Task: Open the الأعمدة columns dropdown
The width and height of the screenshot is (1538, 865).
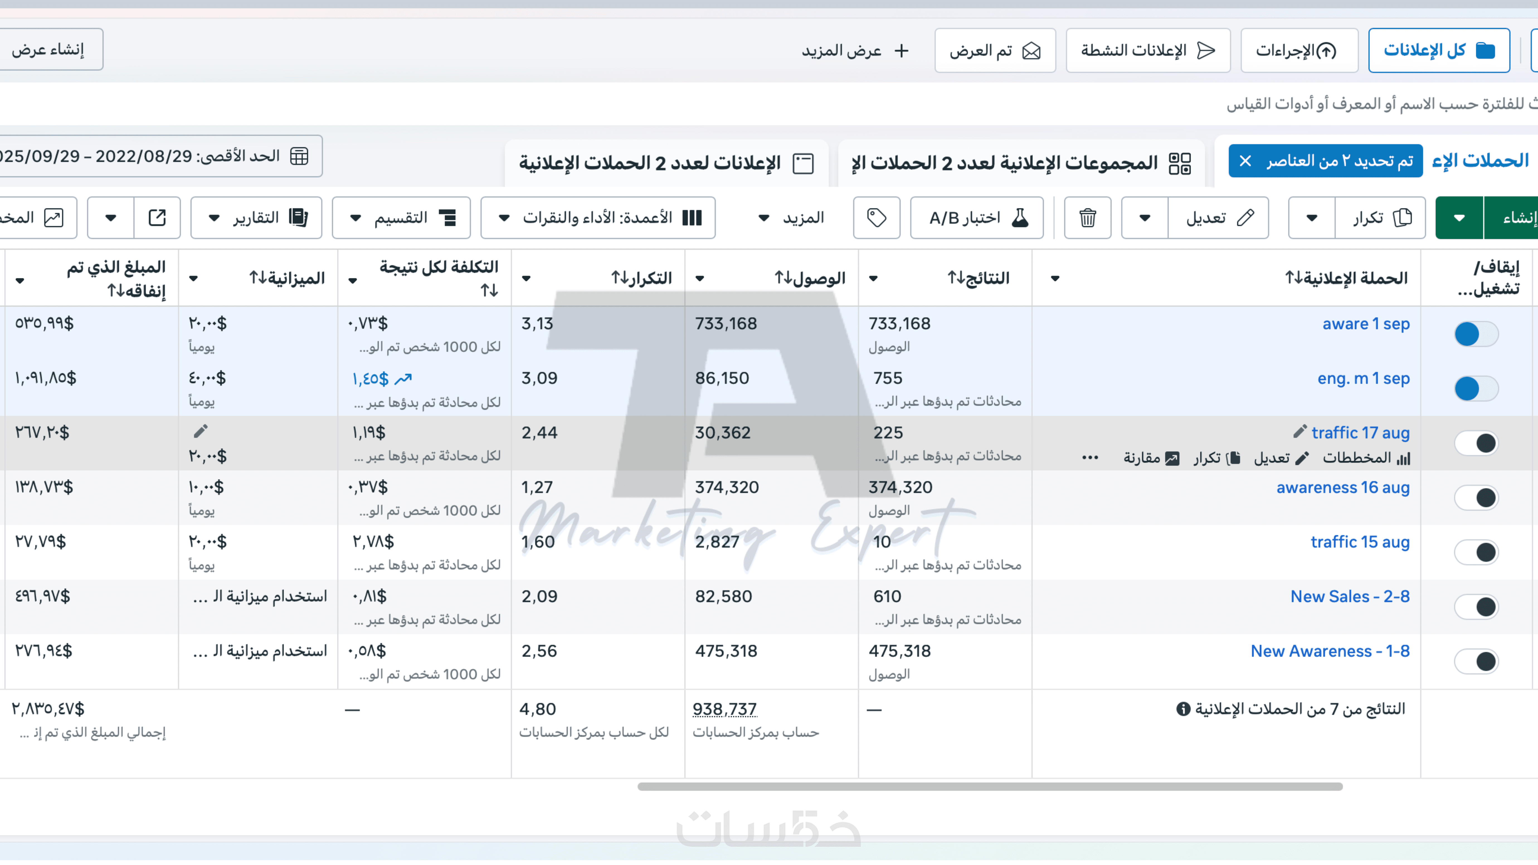Action: (x=598, y=218)
